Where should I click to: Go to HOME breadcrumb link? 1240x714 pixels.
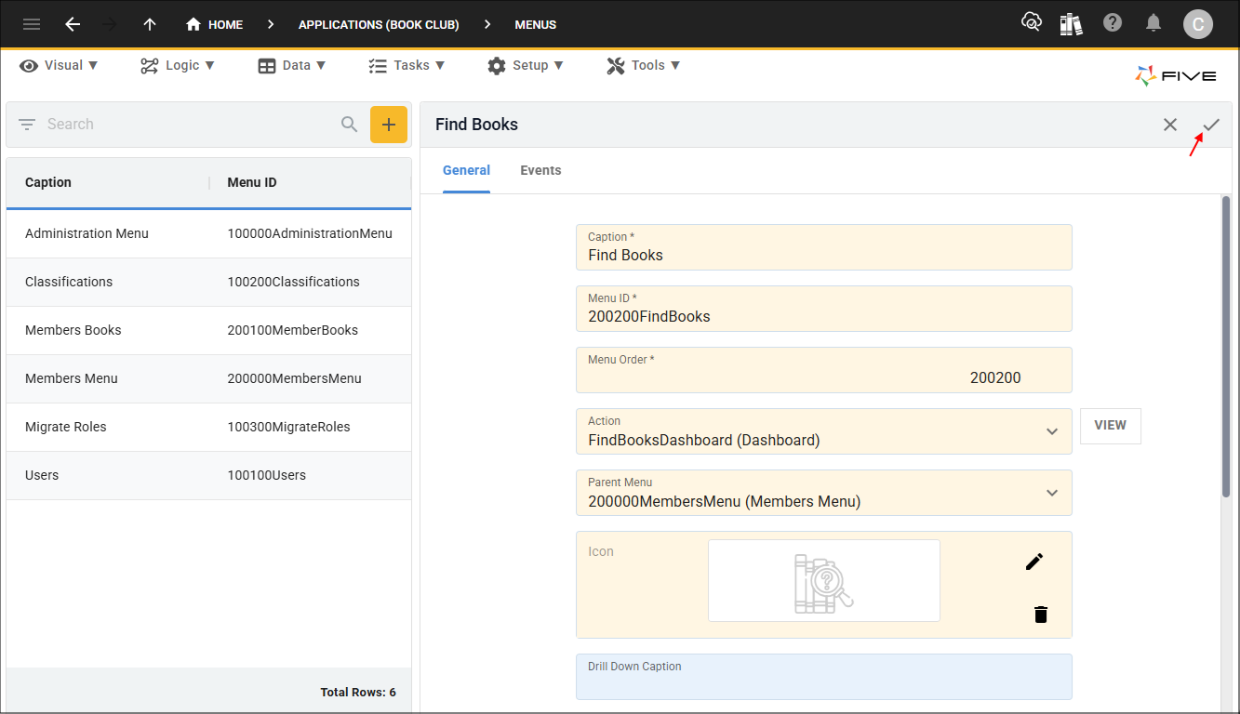tap(215, 25)
